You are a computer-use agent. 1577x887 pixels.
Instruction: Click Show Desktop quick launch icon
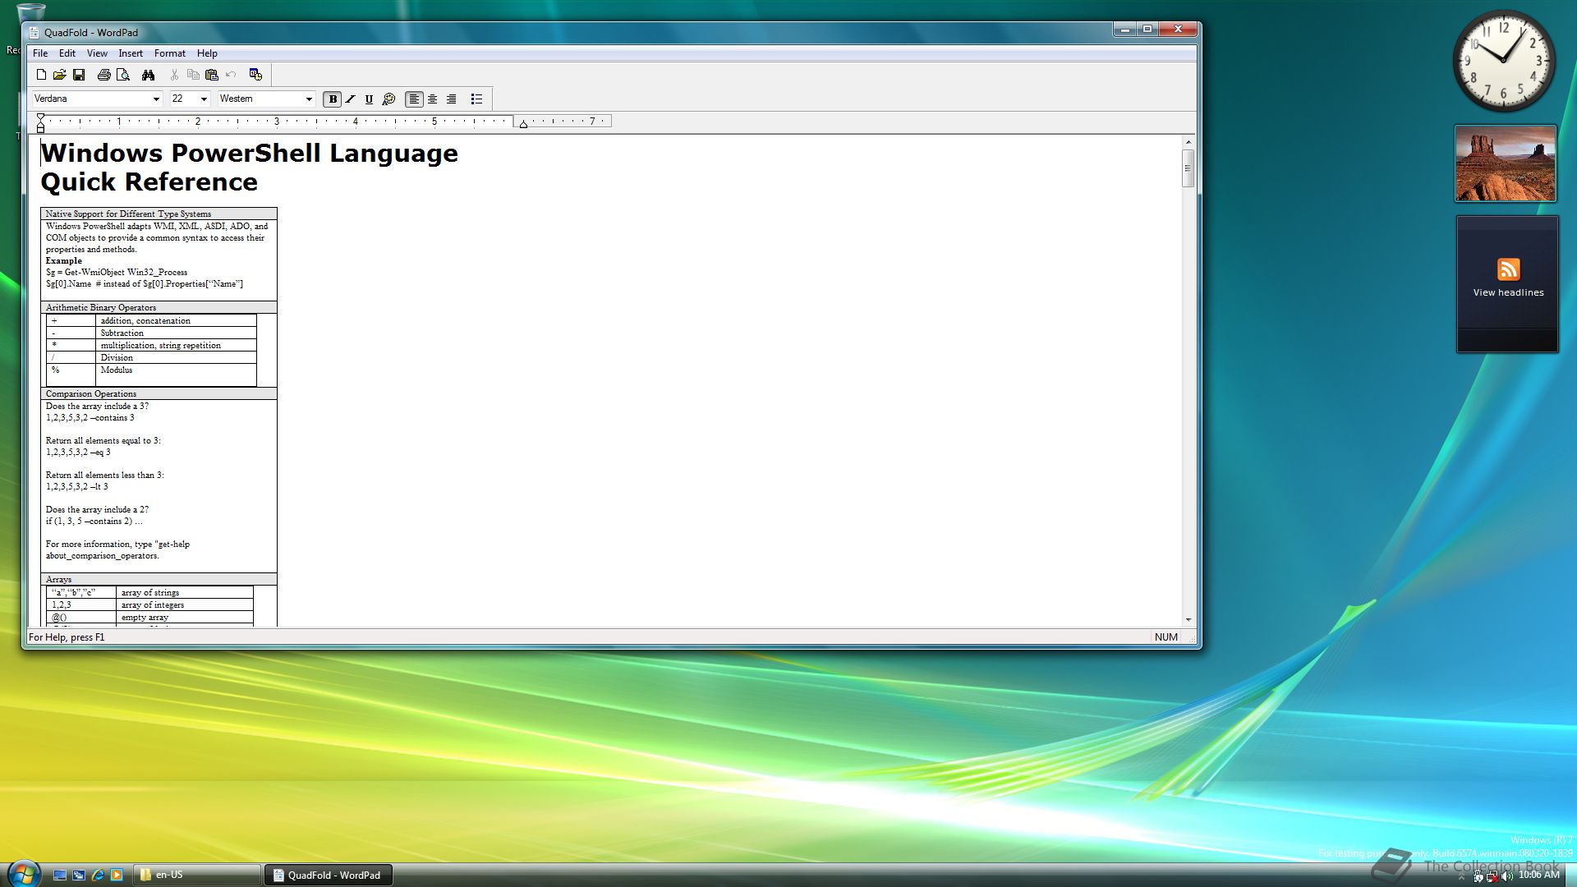pos(60,875)
